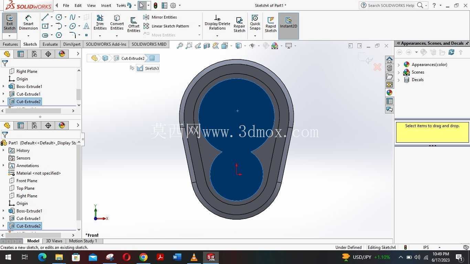Click Offset Entities tool
Viewport: 470px width, 264px height.
point(134,24)
